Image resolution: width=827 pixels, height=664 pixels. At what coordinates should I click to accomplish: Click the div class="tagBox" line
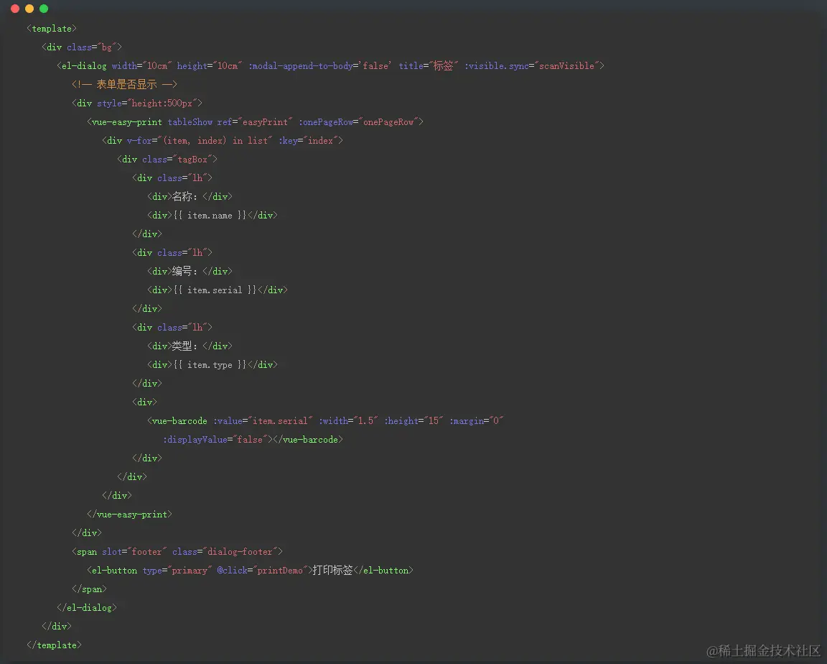(167, 160)
